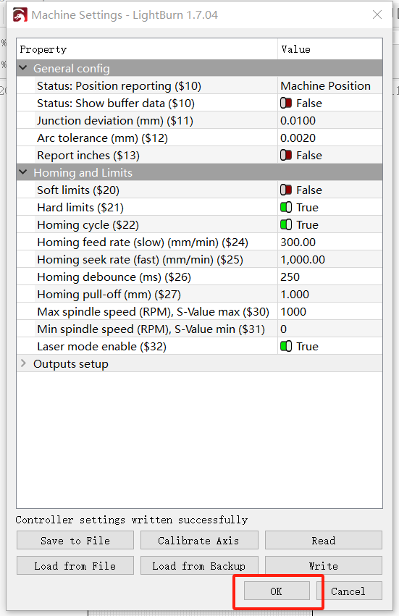Click the Save to File button
Image resolution: width=399 pixels, height=616 pixels.
coord(75,541)
